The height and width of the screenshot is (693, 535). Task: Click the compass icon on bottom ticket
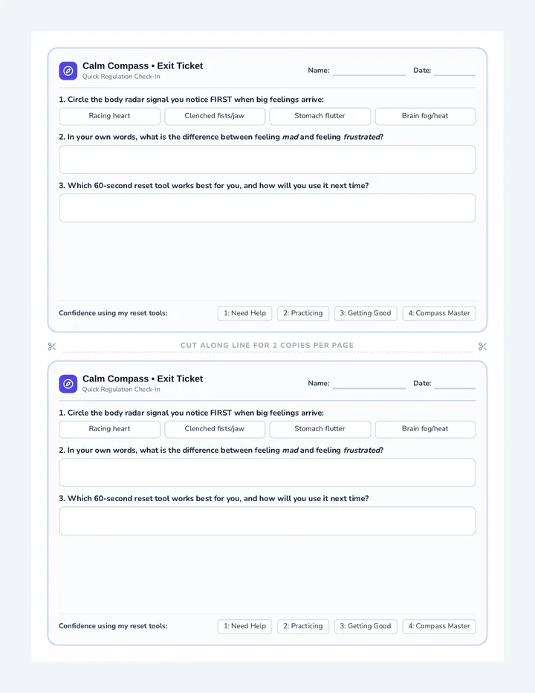tap(68, 384)
